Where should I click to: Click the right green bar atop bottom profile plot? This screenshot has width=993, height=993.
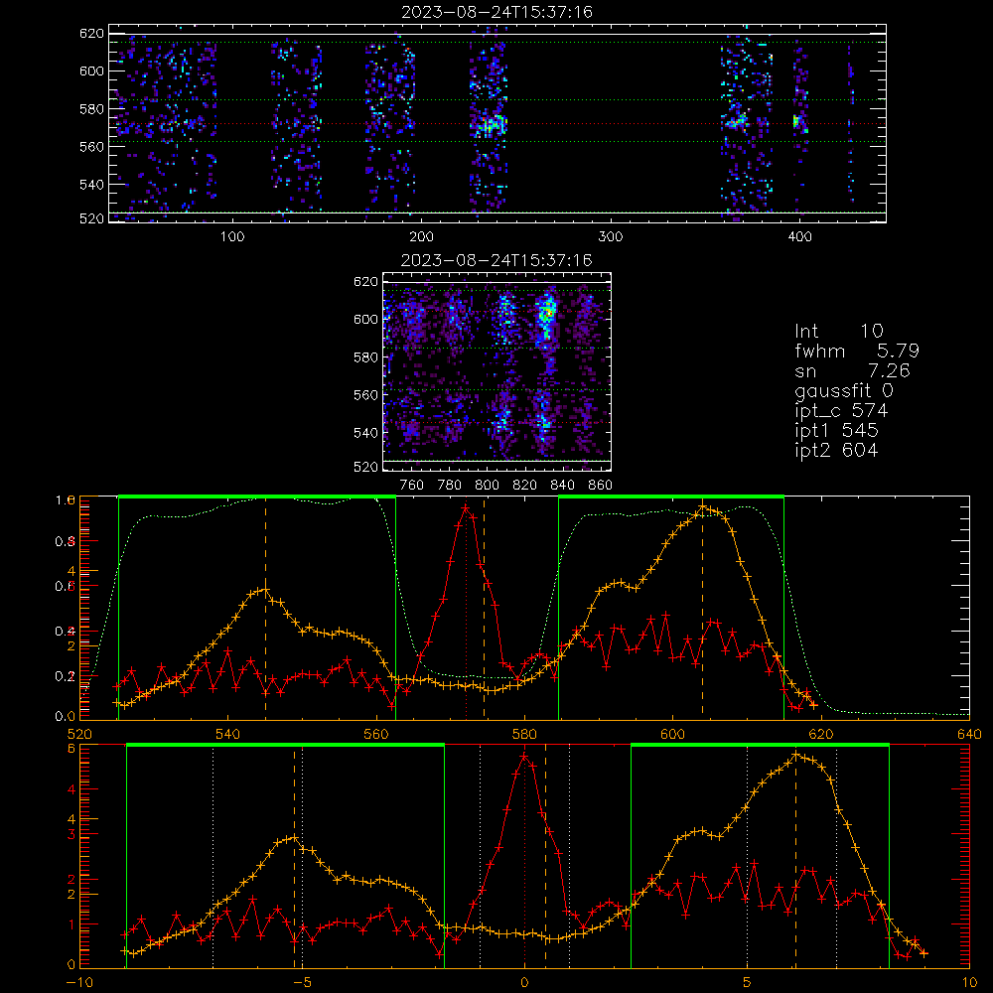(x=760, y=745)
